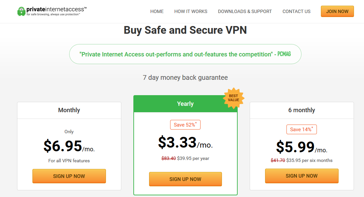
Task: Click the $3.33/mo. yearly price
Action: coord(185,143)
